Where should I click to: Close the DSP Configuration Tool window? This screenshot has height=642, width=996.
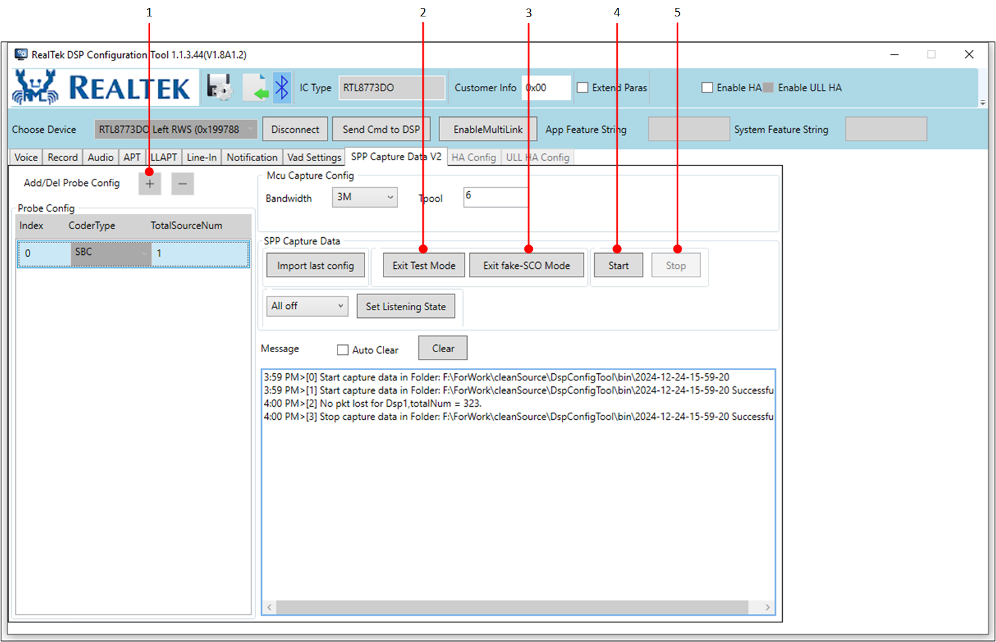(x=969, y=55)
